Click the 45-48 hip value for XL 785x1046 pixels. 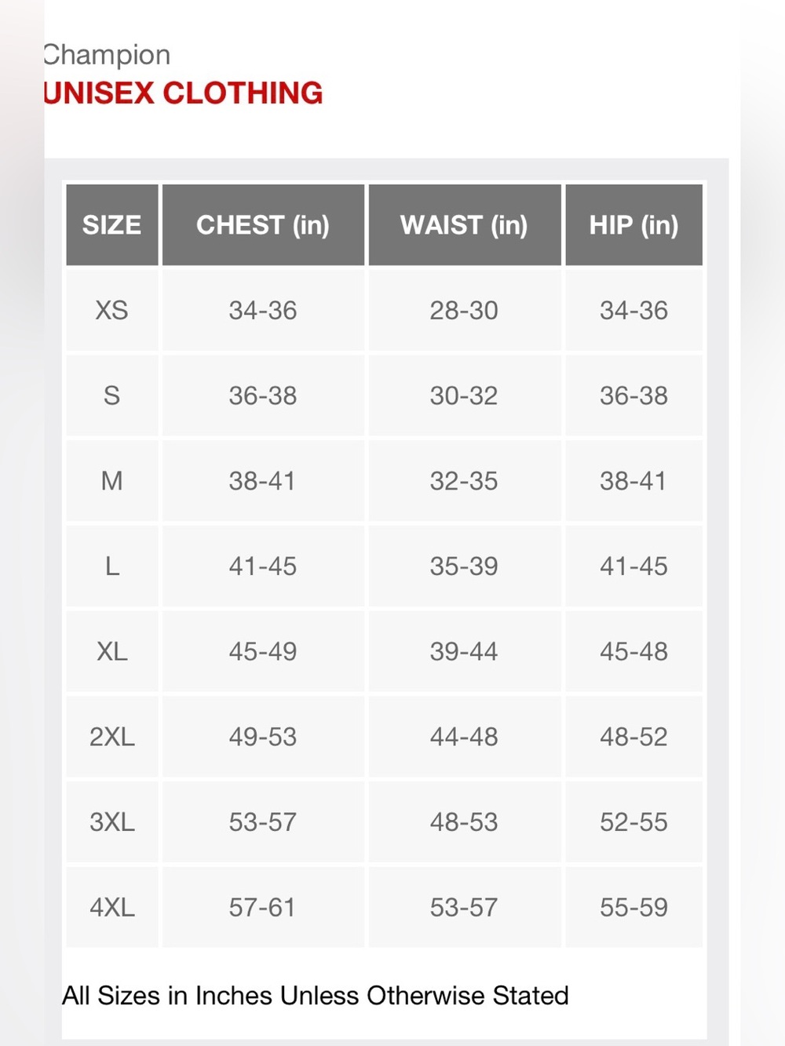tap(633, 651)
